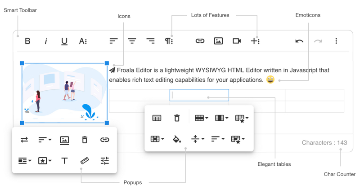Open more paragraph options menu

[x=169, y=41]
